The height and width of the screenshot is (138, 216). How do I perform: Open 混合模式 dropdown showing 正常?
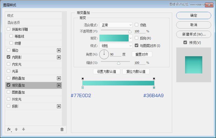click(116, 25)
